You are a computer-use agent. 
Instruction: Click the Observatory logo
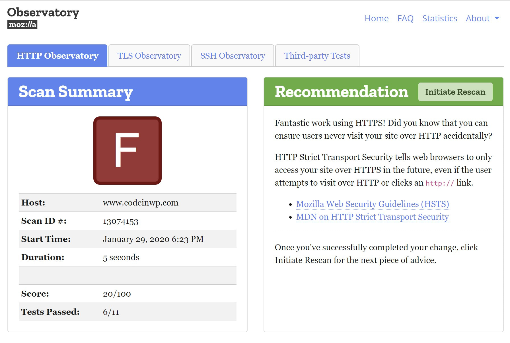(43, 13)
